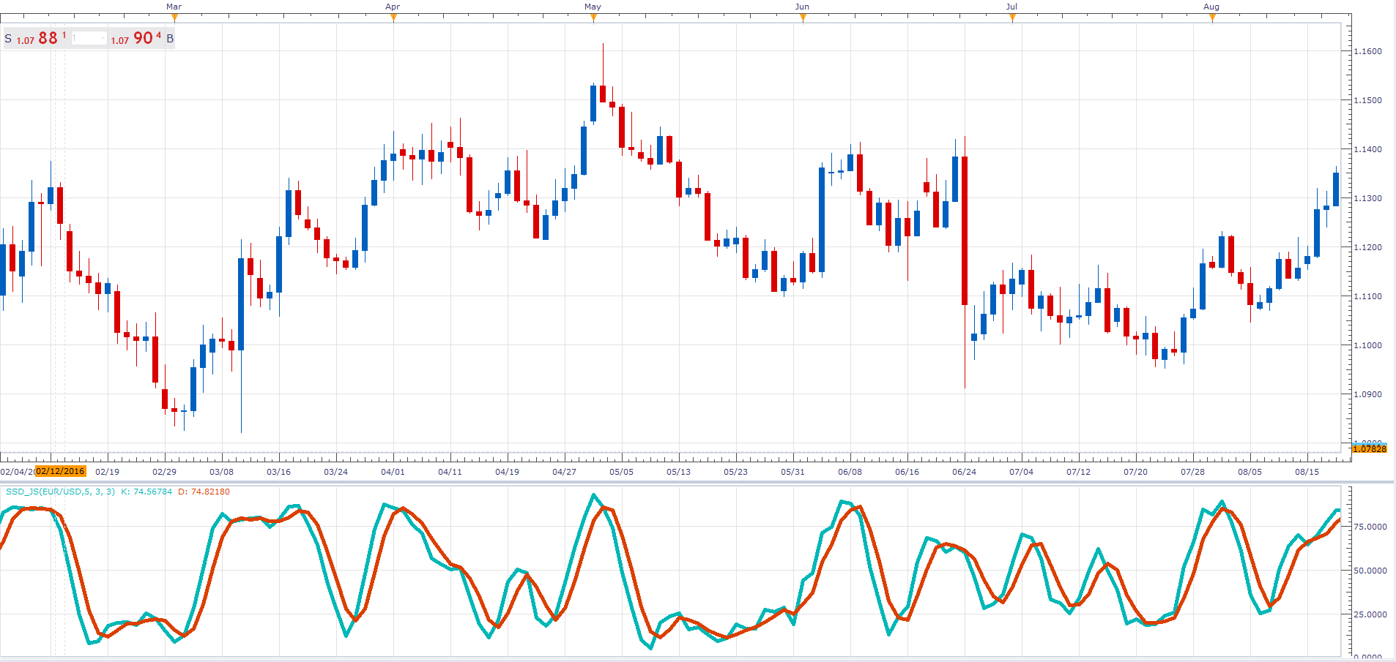Click the 04/01 date axis label
Viewport: 1396px width, 662px height.
pos(393,472)
